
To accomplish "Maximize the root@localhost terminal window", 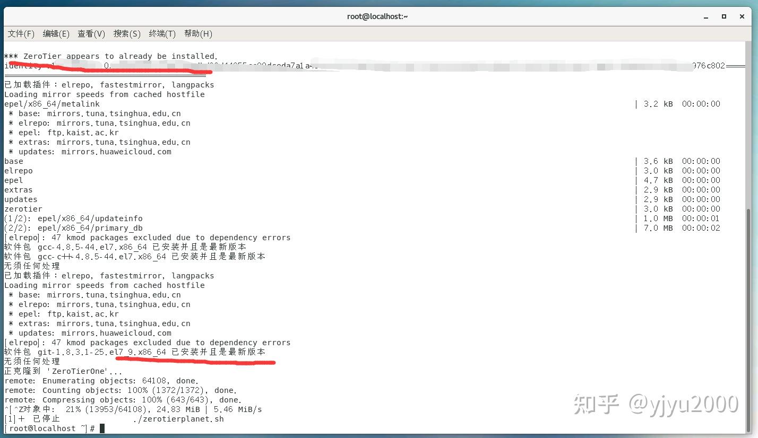I will 723,16.
